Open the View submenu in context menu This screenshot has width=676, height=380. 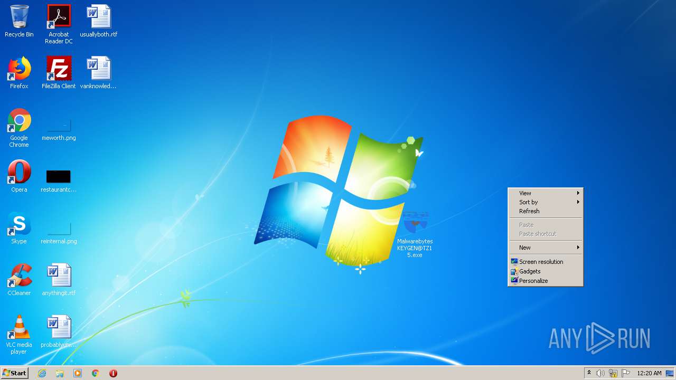(546, 193)
